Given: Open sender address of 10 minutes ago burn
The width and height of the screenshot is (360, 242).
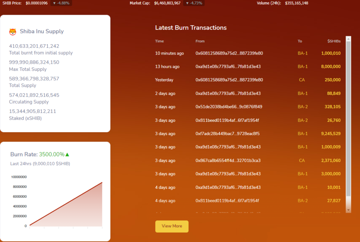Looking at the screenshot, I should [229, 53].
